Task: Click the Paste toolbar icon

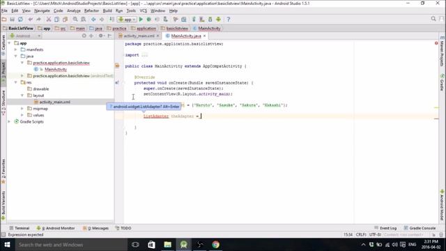Action: click(x=65, y=20)
